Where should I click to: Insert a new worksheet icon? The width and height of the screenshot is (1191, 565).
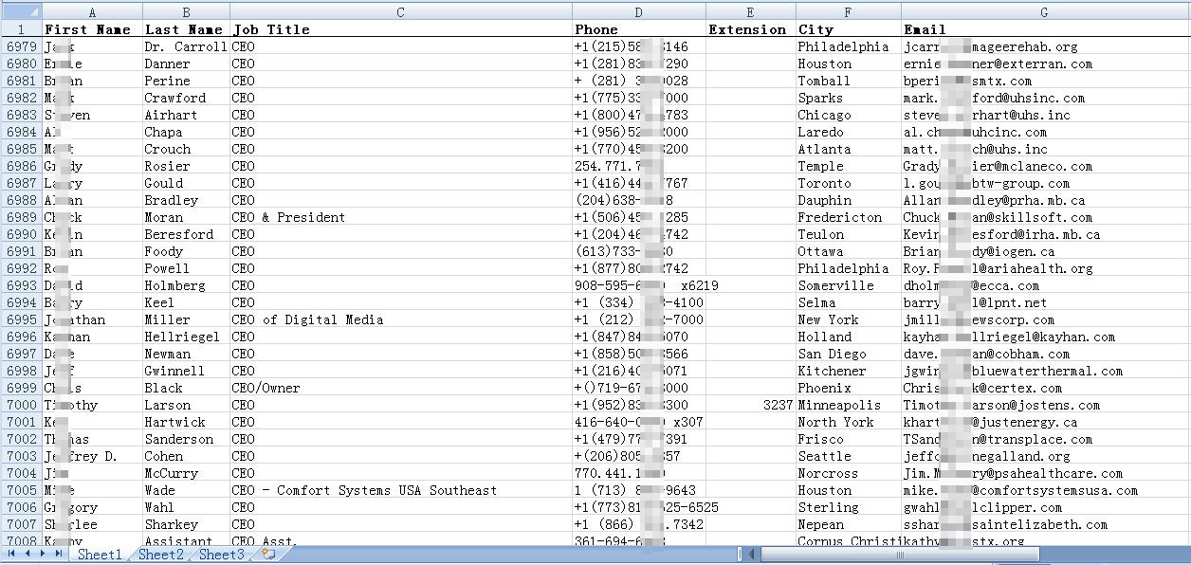(268, 555)
